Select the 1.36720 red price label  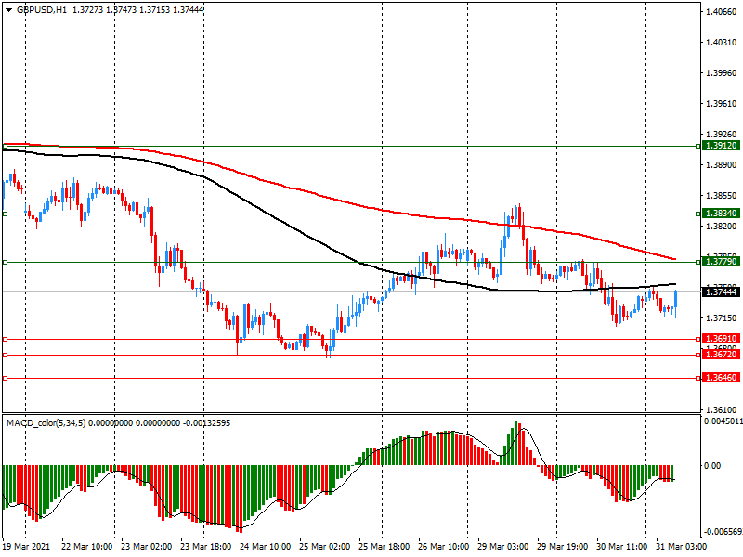(x=721, y=355)
